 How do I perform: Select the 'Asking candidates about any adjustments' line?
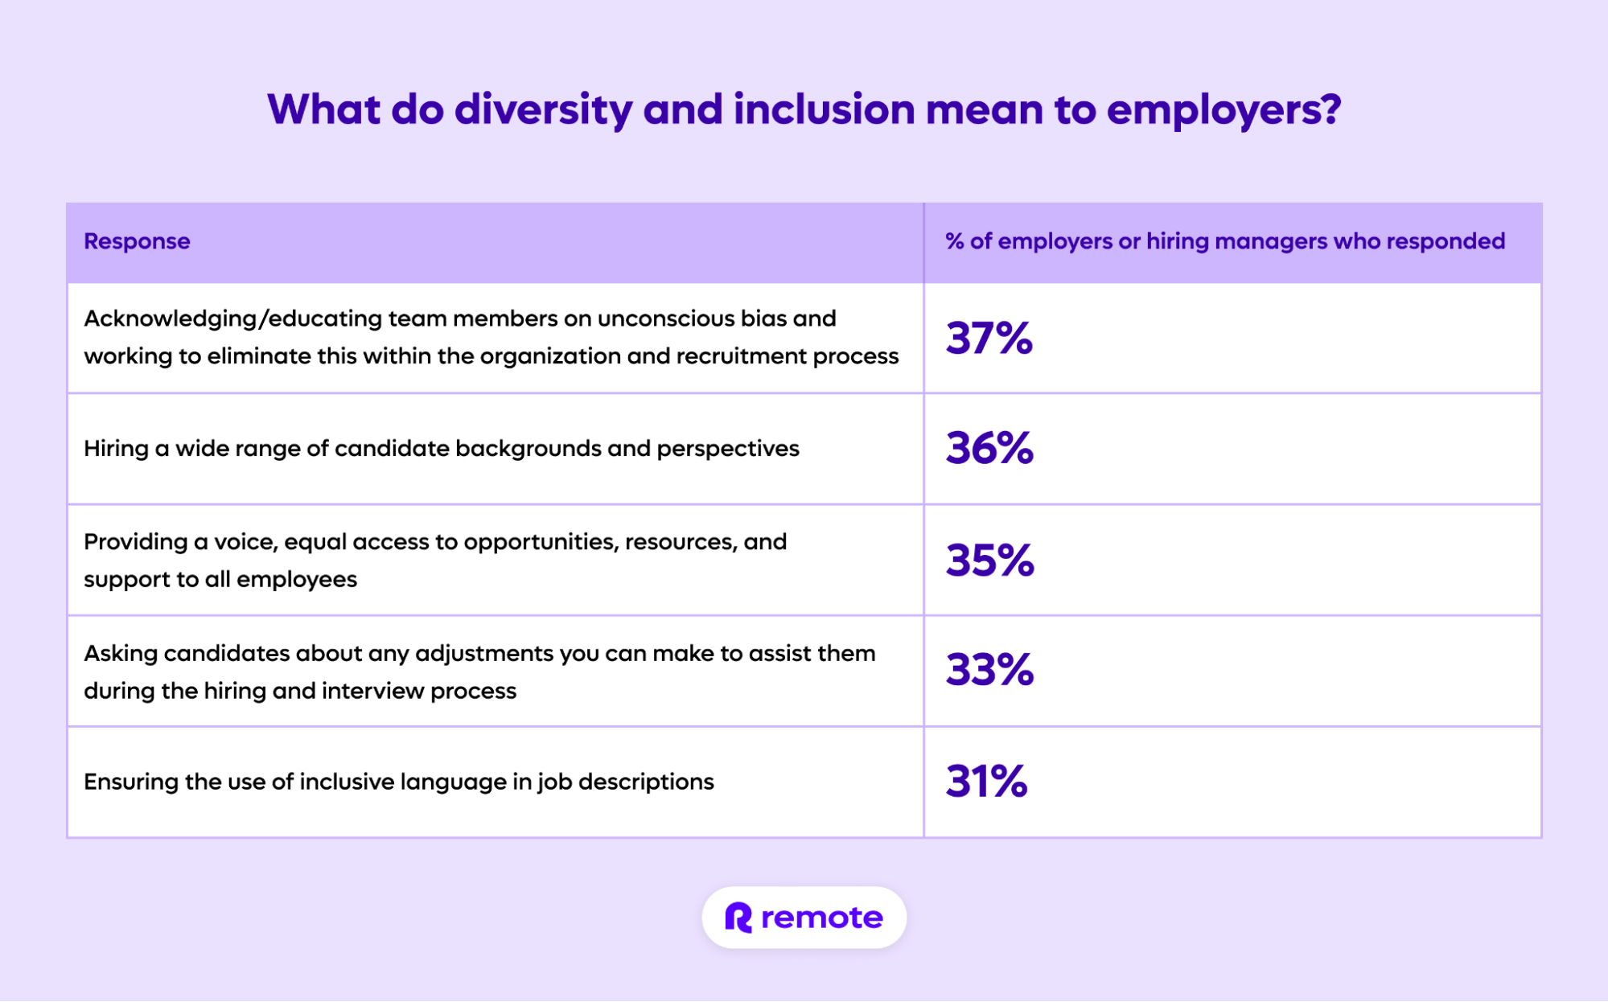[x=479, y=653]
